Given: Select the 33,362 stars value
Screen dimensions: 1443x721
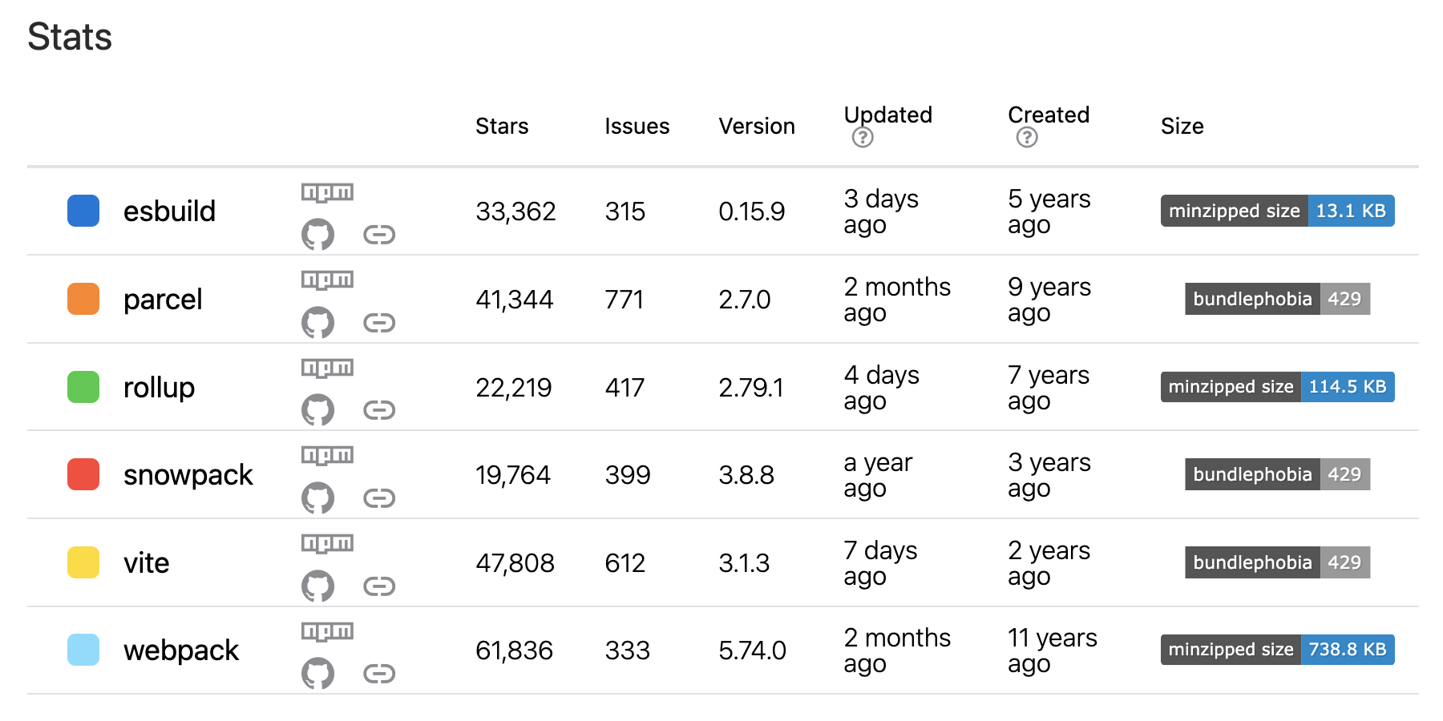Looking at the screenshot, I should [x=515, y=211].
